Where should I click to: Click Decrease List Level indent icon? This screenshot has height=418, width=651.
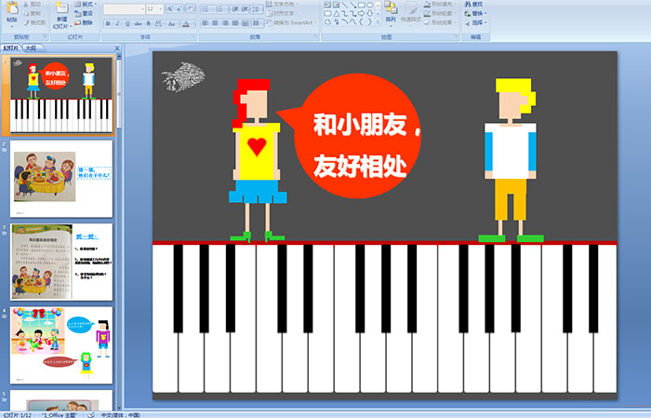(235, 8)
